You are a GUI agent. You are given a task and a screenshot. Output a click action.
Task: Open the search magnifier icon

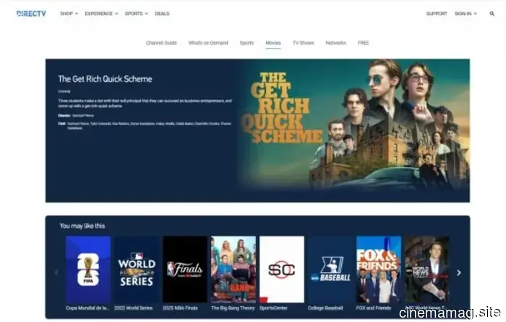point(492,14)
